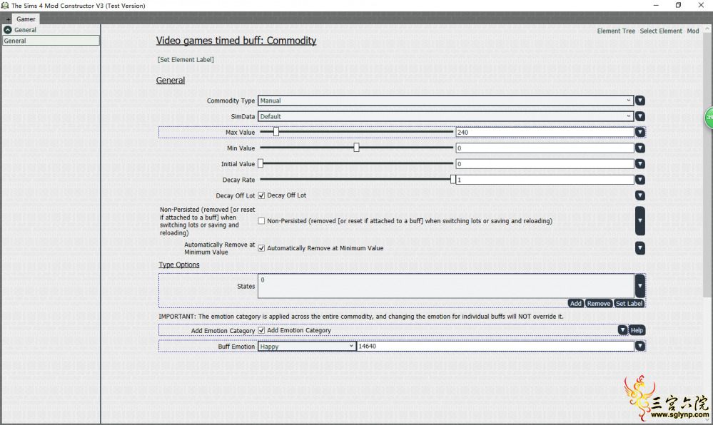Open the arrow menu for Buff Emotion row
713x425 pixels.
(639, 347)
